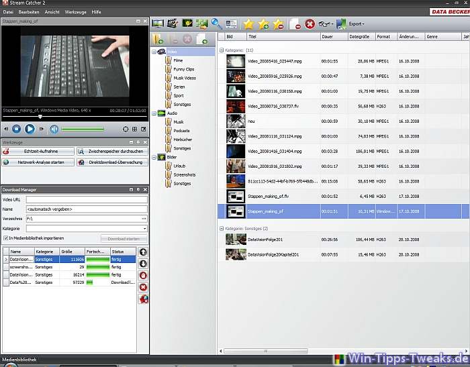Move download down with arrow icon

tap(143, 264)
